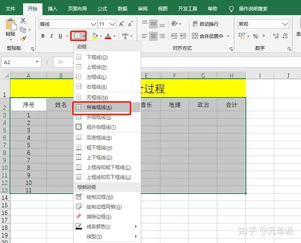Toggle middle vertical alignment
Viewport: 301px width, 243px height.
153,24
